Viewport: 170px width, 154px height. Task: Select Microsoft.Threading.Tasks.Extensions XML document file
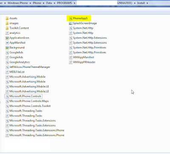[x=31, y=126]
